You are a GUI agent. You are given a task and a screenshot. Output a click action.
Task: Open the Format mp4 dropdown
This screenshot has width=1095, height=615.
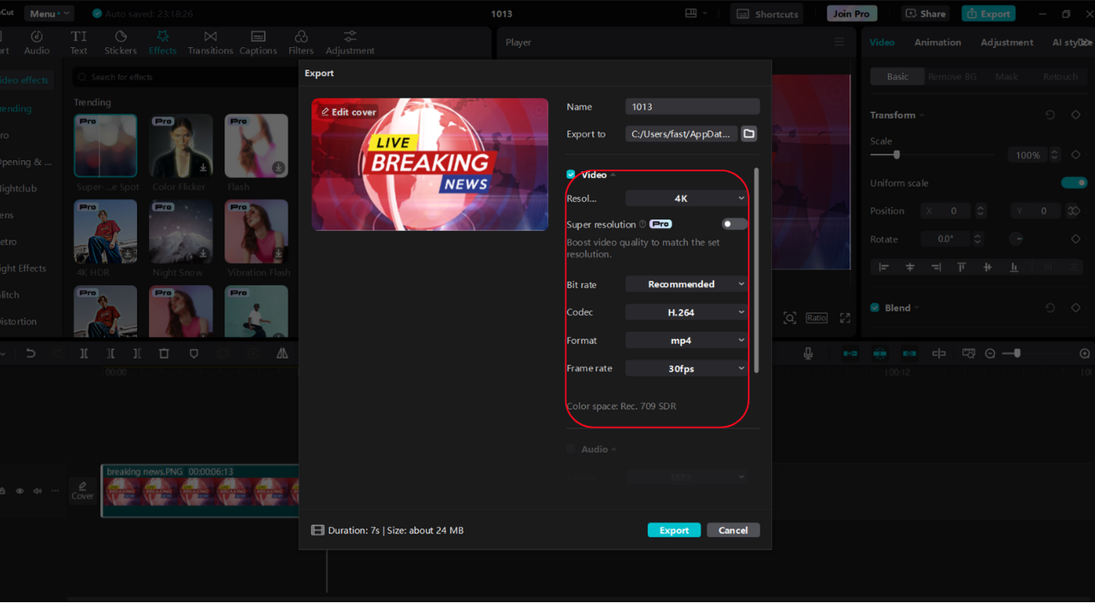tap(686, 340)
